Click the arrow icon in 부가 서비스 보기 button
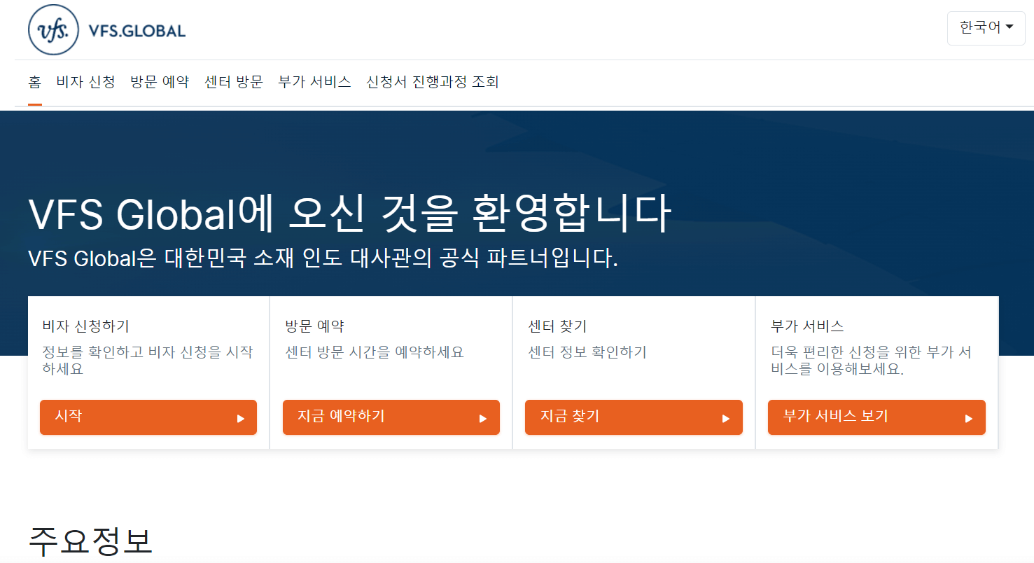 (970, 417)
